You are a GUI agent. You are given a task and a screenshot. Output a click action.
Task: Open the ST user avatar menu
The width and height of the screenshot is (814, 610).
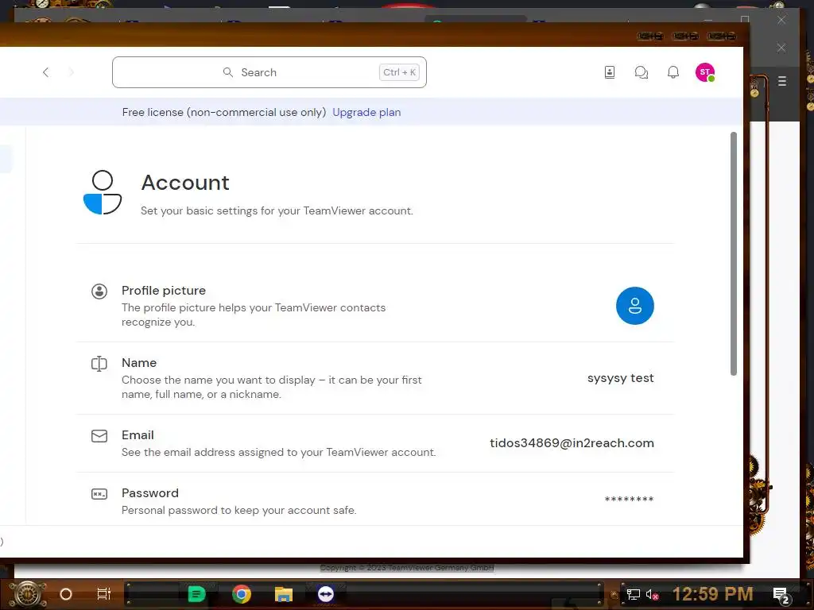705,72
